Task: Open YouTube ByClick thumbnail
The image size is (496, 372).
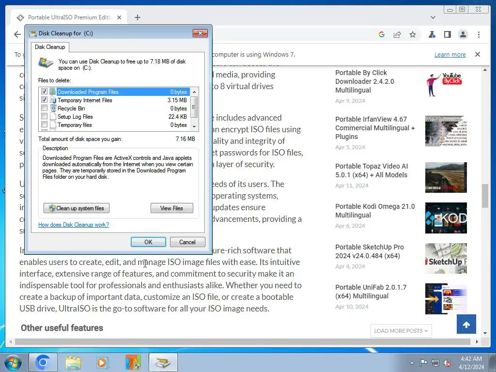Action: point(446,84)
